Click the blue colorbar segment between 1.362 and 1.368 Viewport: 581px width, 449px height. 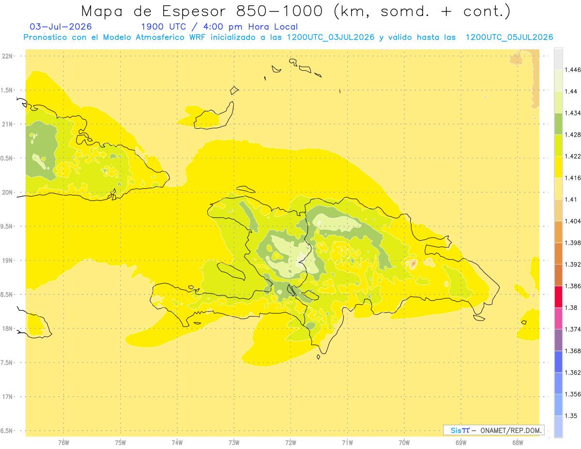[x=558, y=362]
